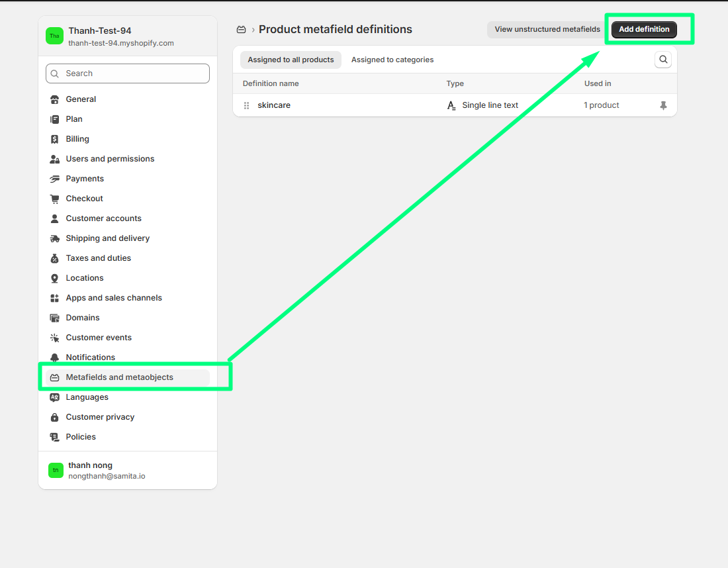The height and width of the screenshot is (568, 728).
Task: Go to Shipping and delivery settings
Action: click(x=107, y=238)
